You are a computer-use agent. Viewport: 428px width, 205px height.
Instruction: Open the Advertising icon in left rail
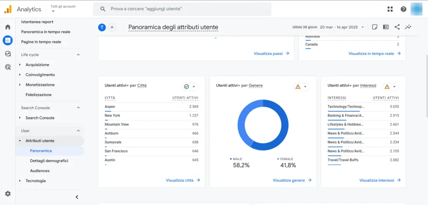pos(8,67)
